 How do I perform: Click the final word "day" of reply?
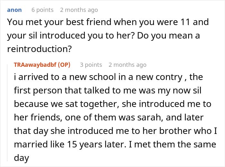(21, 158)
